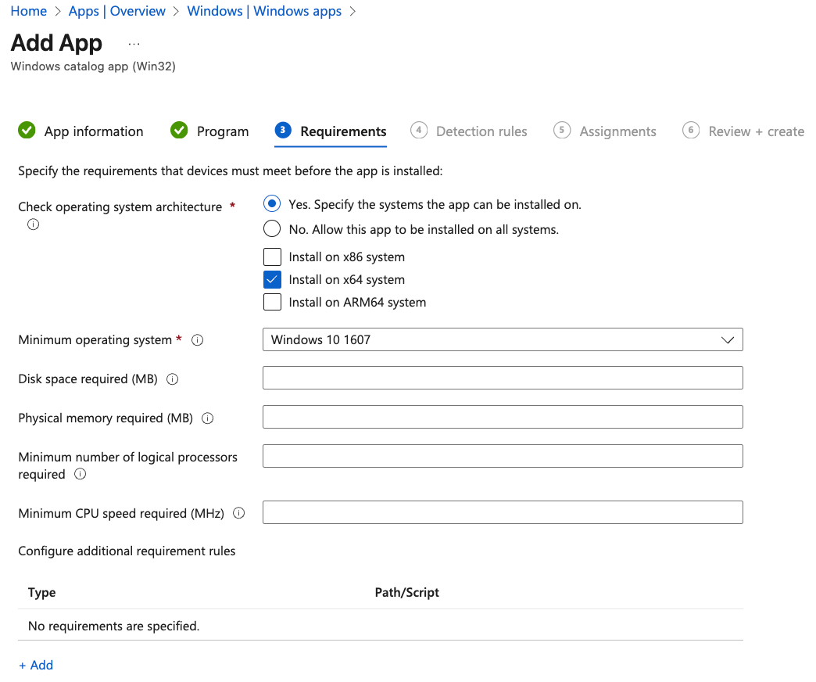Click the green checkmark for App information
816x682 pixels.
tap(27, 131)
